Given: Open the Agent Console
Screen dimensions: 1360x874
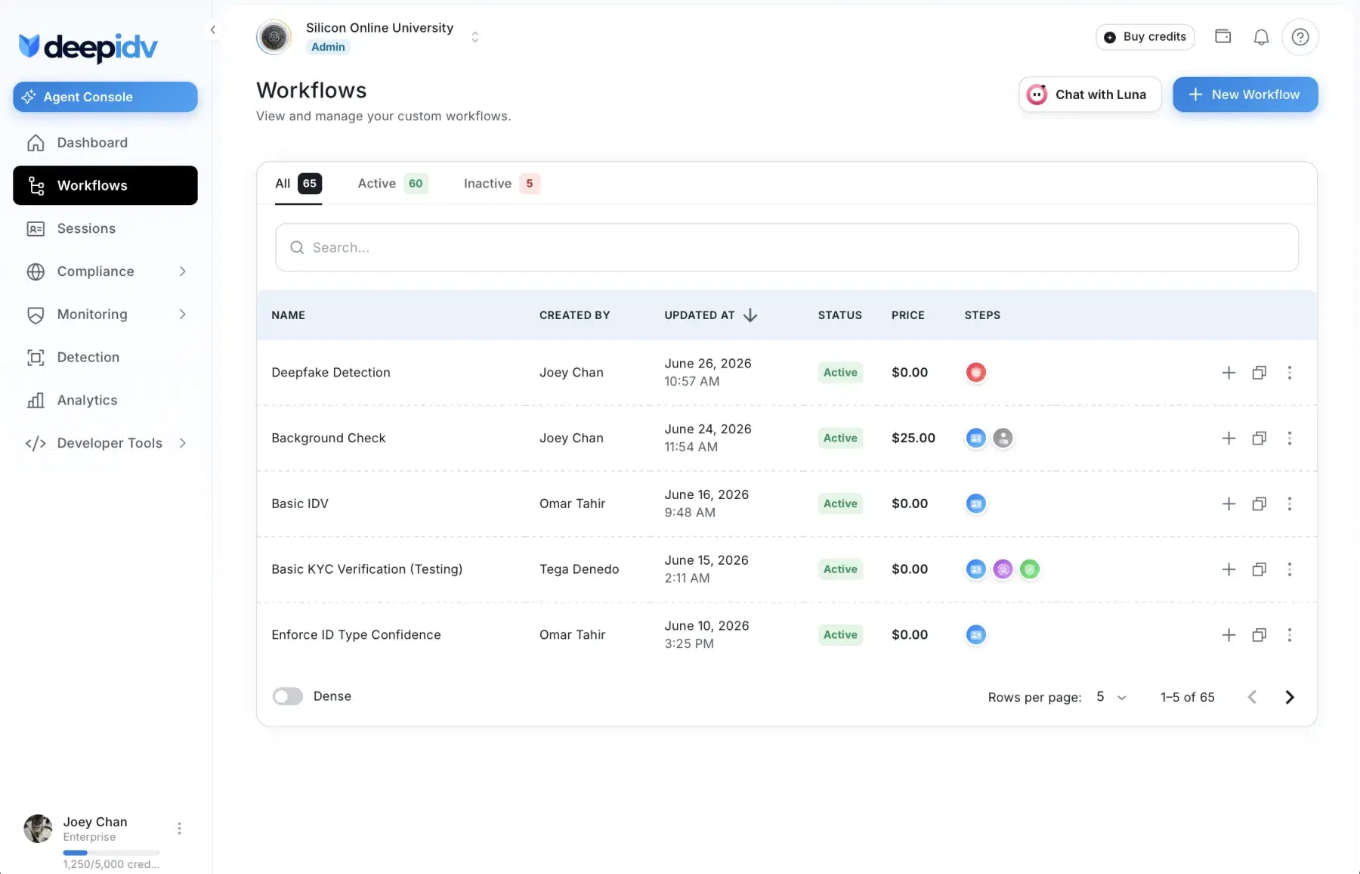Looking at the screenshot, I should 106,97.
